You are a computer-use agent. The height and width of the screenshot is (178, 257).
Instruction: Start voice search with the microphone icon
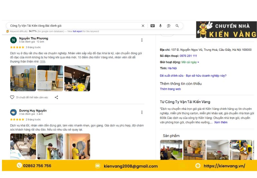(160, 26)
